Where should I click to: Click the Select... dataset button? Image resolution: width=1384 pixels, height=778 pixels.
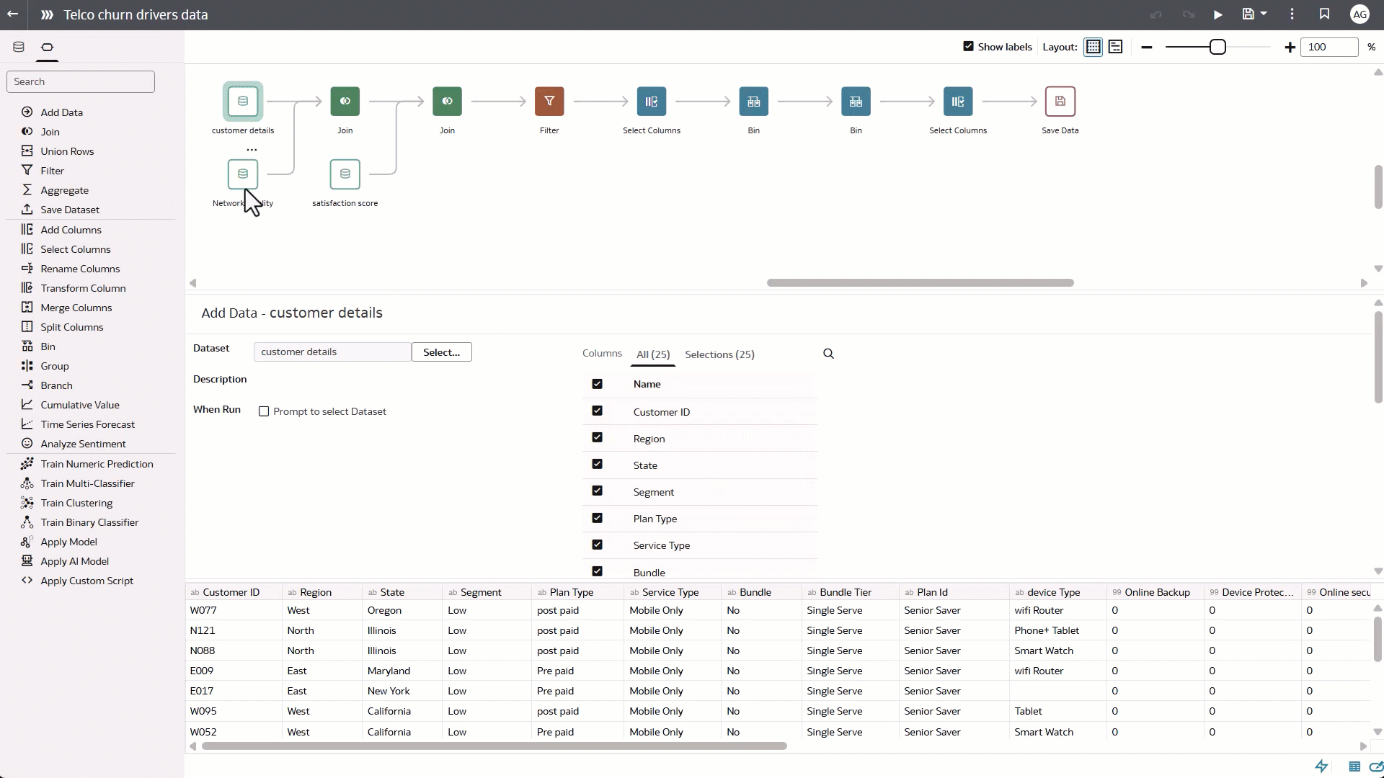(441, 352)
